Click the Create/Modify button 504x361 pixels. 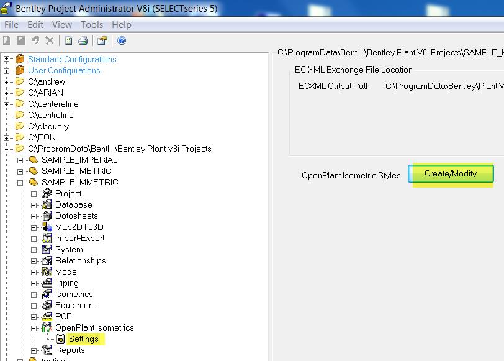pos(451,174)
